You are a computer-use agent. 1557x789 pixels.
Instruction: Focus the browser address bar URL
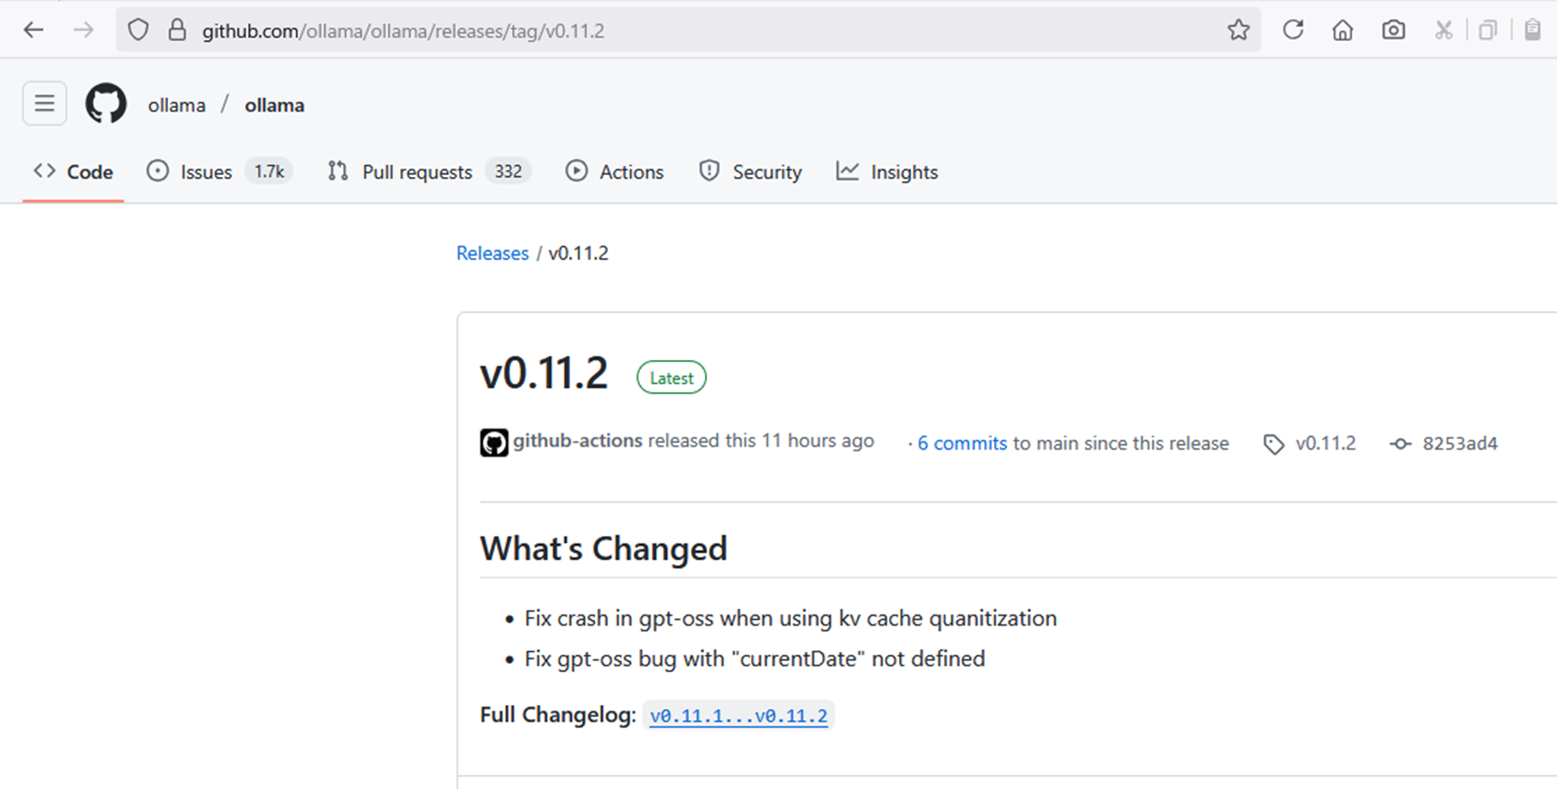(688, 30)
